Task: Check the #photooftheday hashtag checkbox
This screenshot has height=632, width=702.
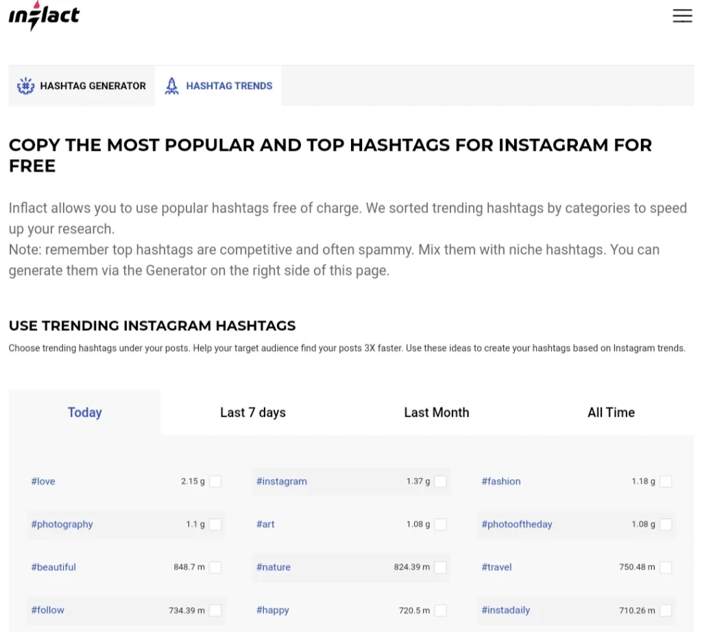Action: (666, 524)
